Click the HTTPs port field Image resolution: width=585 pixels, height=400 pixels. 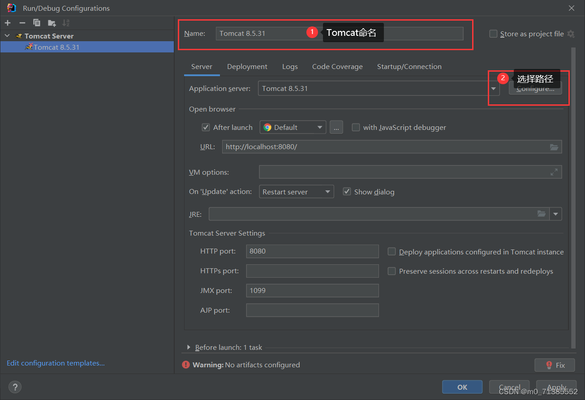[313, 271]
